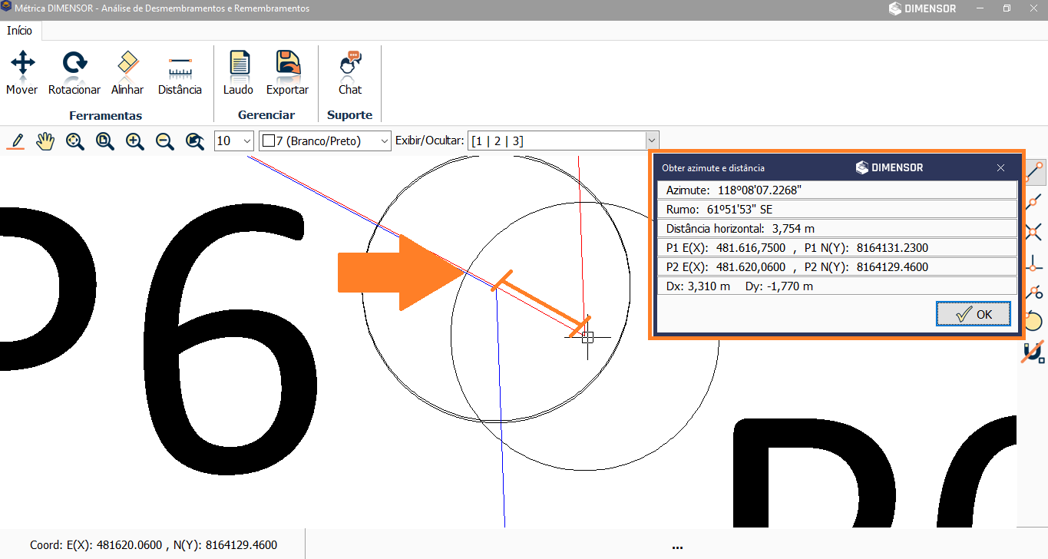Close the Obter azimute e distância dialog
1048x559 pixels.
[1000, 167]
